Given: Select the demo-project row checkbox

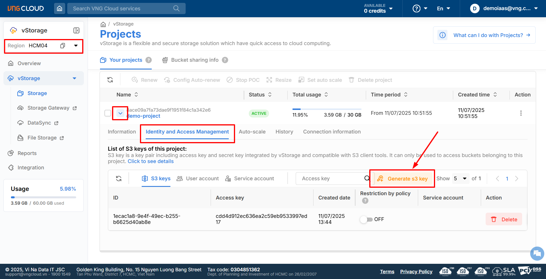Looking at the screenshot, I should coord(108,113).
